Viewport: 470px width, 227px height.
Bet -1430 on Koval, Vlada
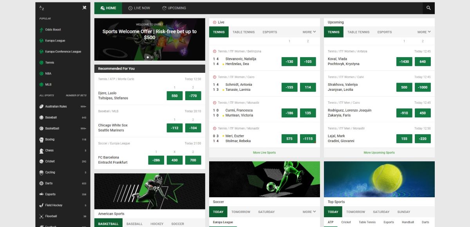coord(404,61)
